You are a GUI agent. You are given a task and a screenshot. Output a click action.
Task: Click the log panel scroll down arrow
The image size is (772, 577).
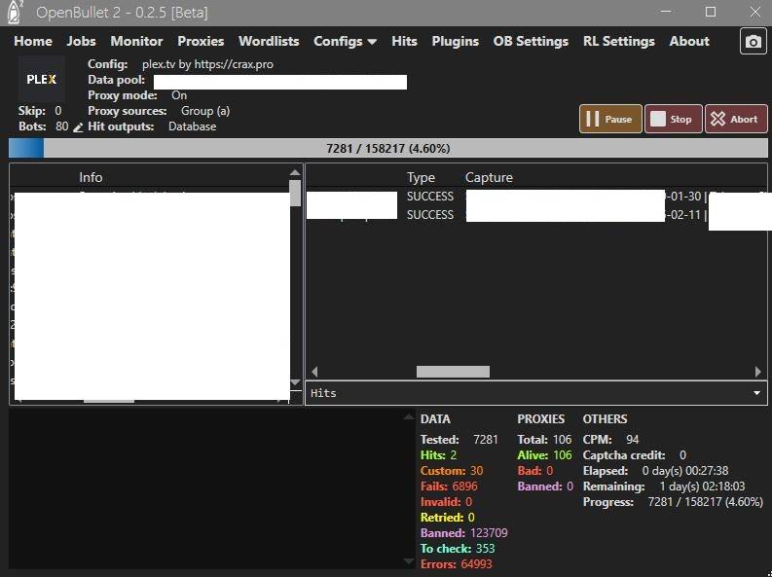tap(408, 561)
